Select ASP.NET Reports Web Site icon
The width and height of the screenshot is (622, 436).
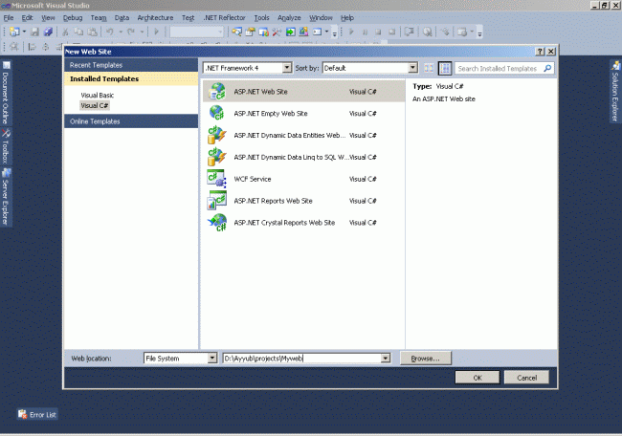[x=217, y=201]
